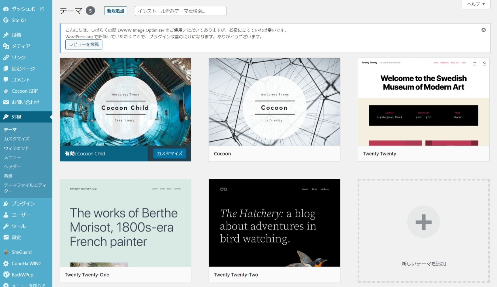The height and width of the screenshot is (287, 497).
Task: Select the Cocoon Child theme thumbnail
Action: click(125, 102)
